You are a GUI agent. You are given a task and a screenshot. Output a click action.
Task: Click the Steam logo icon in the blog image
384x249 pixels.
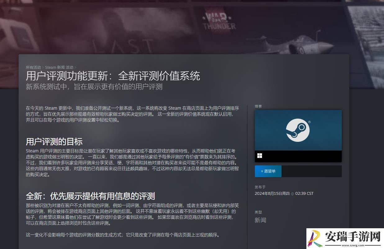(x=298, y=130)
